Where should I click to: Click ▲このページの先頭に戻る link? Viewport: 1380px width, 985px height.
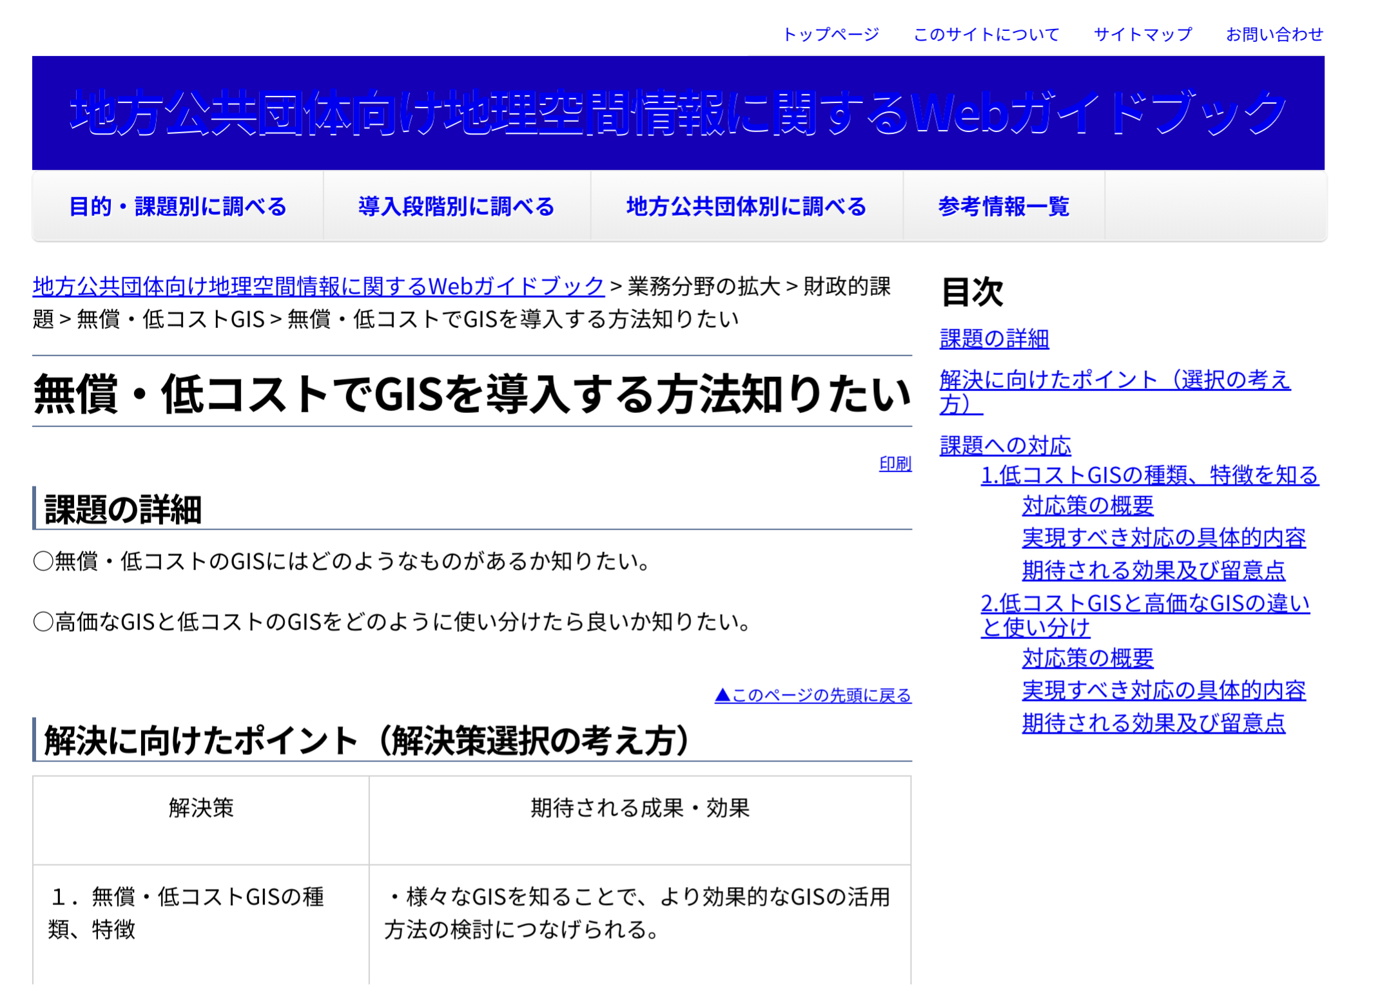click(813, 695)
